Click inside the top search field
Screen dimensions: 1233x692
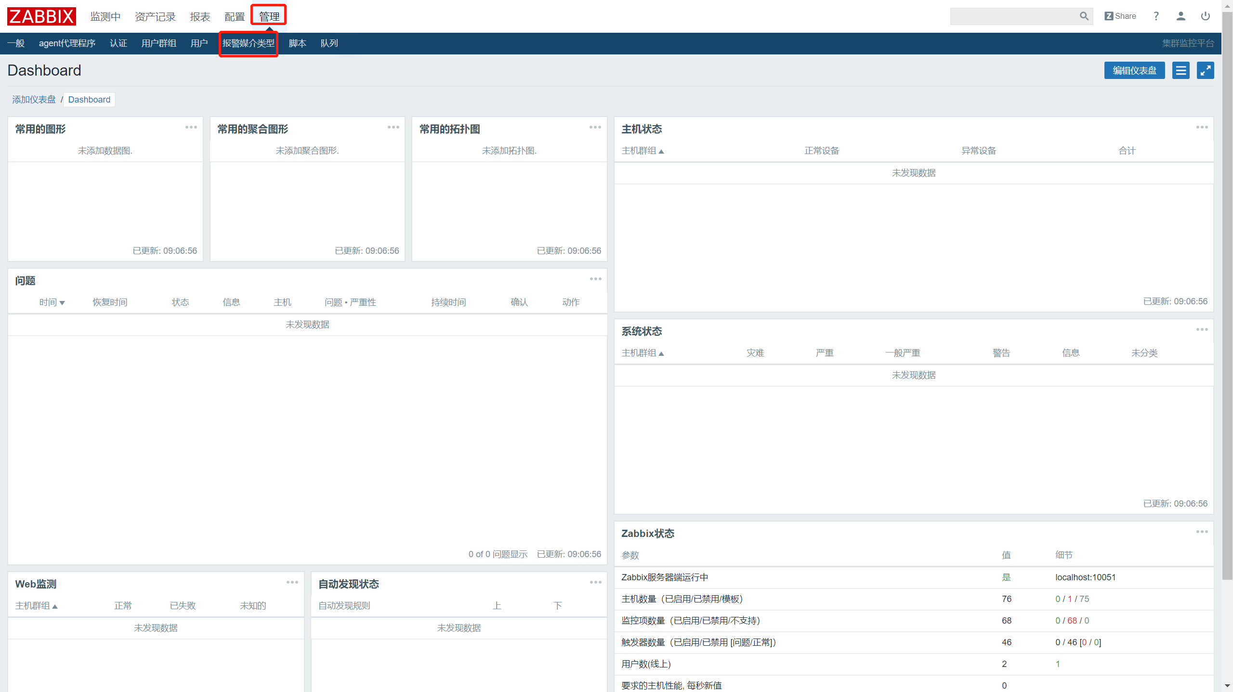[1011, 16]
